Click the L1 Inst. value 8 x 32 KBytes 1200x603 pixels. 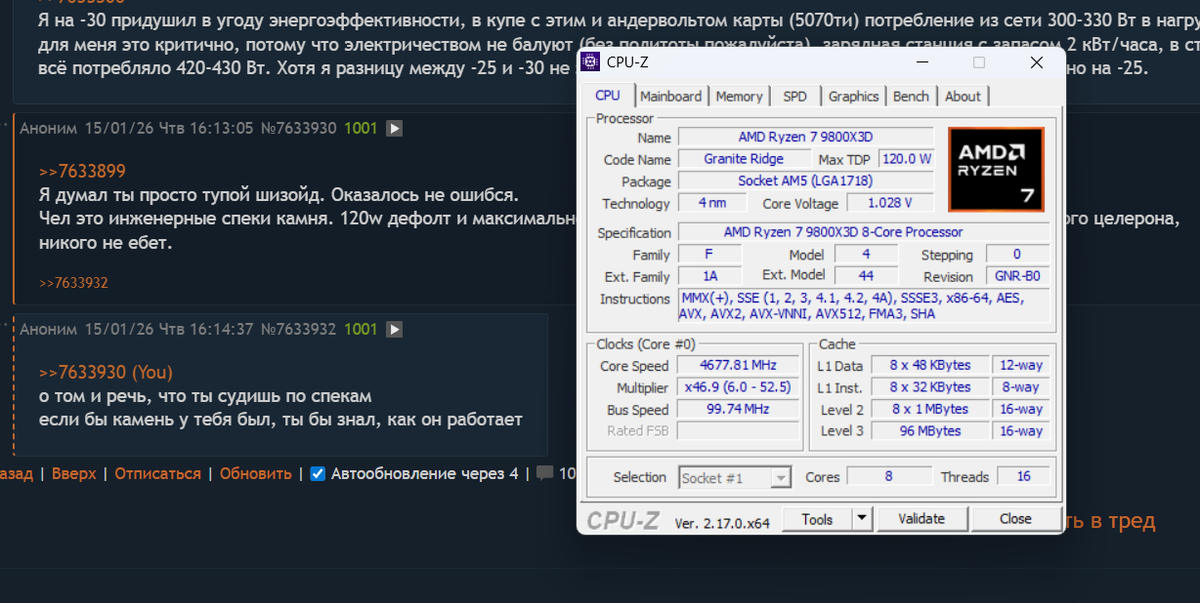(930, 387)
